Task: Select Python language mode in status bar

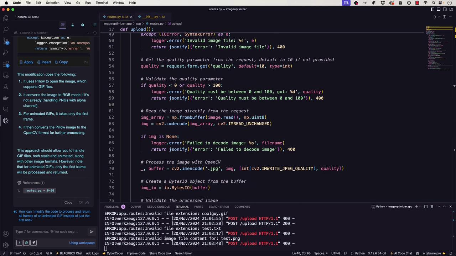Action: (x=360, y=253)
